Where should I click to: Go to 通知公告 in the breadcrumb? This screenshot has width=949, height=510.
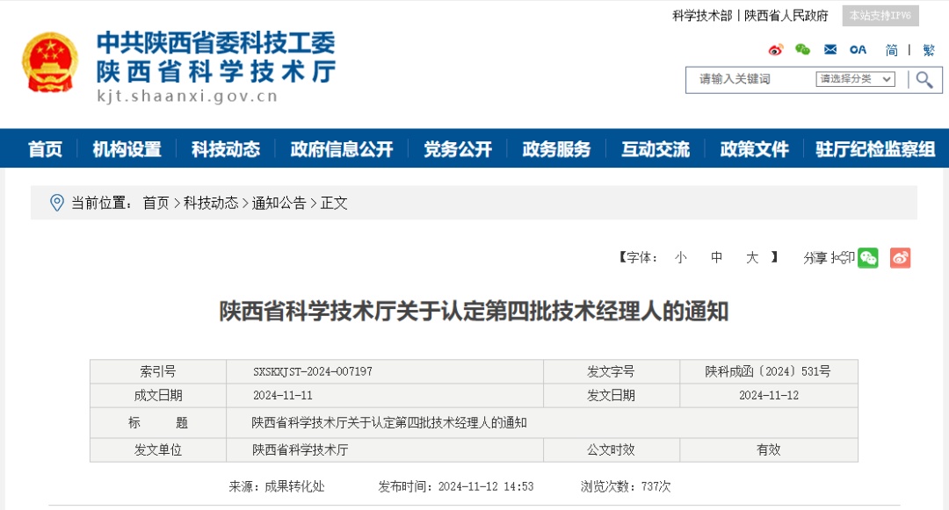[x=279, y=203]
